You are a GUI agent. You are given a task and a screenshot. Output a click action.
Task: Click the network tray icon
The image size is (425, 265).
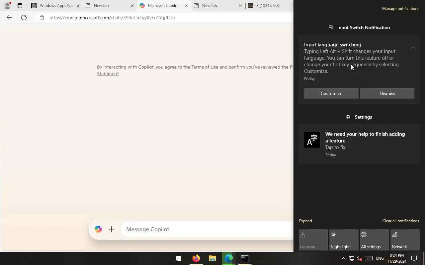coord(351,258)
